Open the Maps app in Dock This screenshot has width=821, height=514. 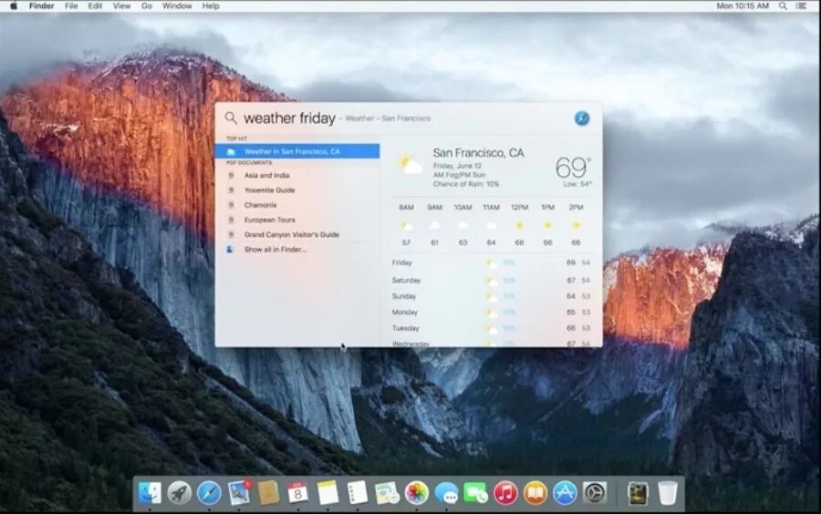387,492
